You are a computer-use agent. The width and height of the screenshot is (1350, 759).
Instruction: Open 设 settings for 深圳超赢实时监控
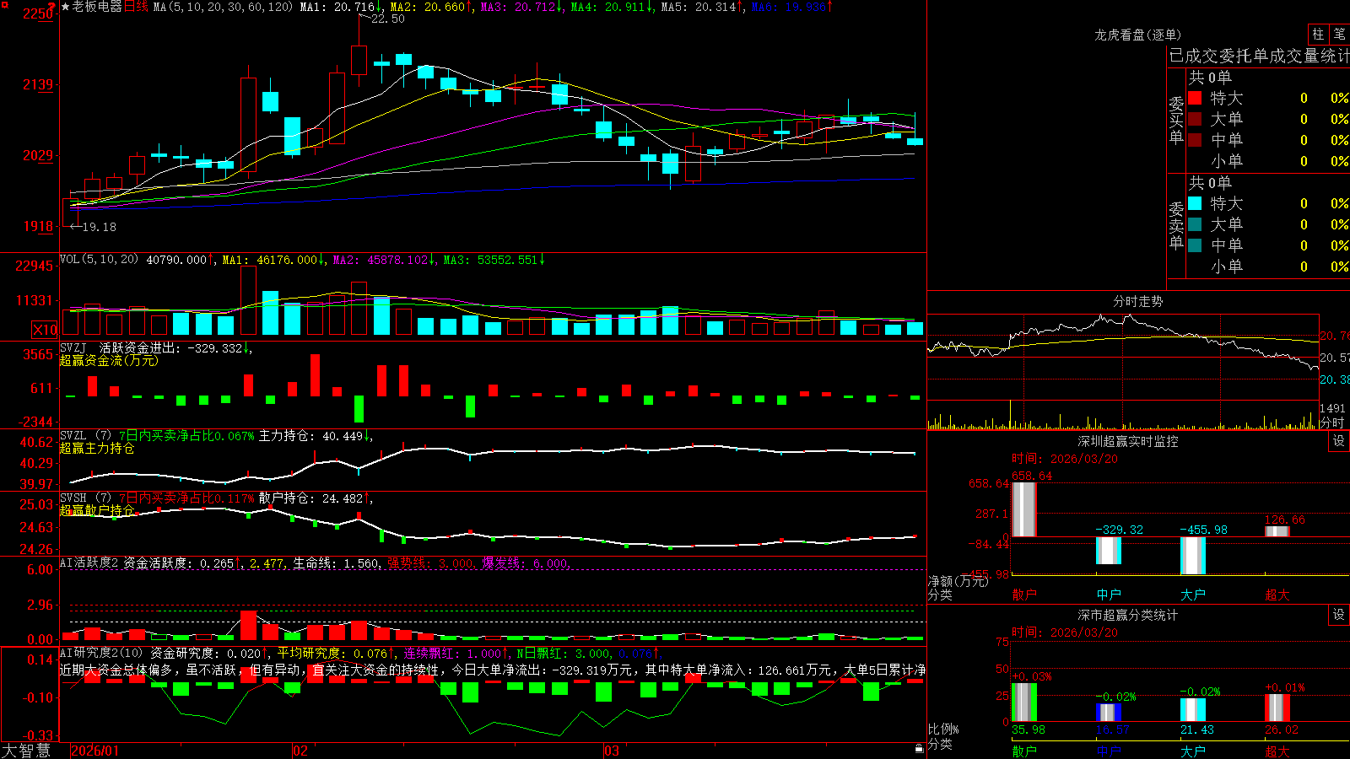click(x=1339, y=441)
